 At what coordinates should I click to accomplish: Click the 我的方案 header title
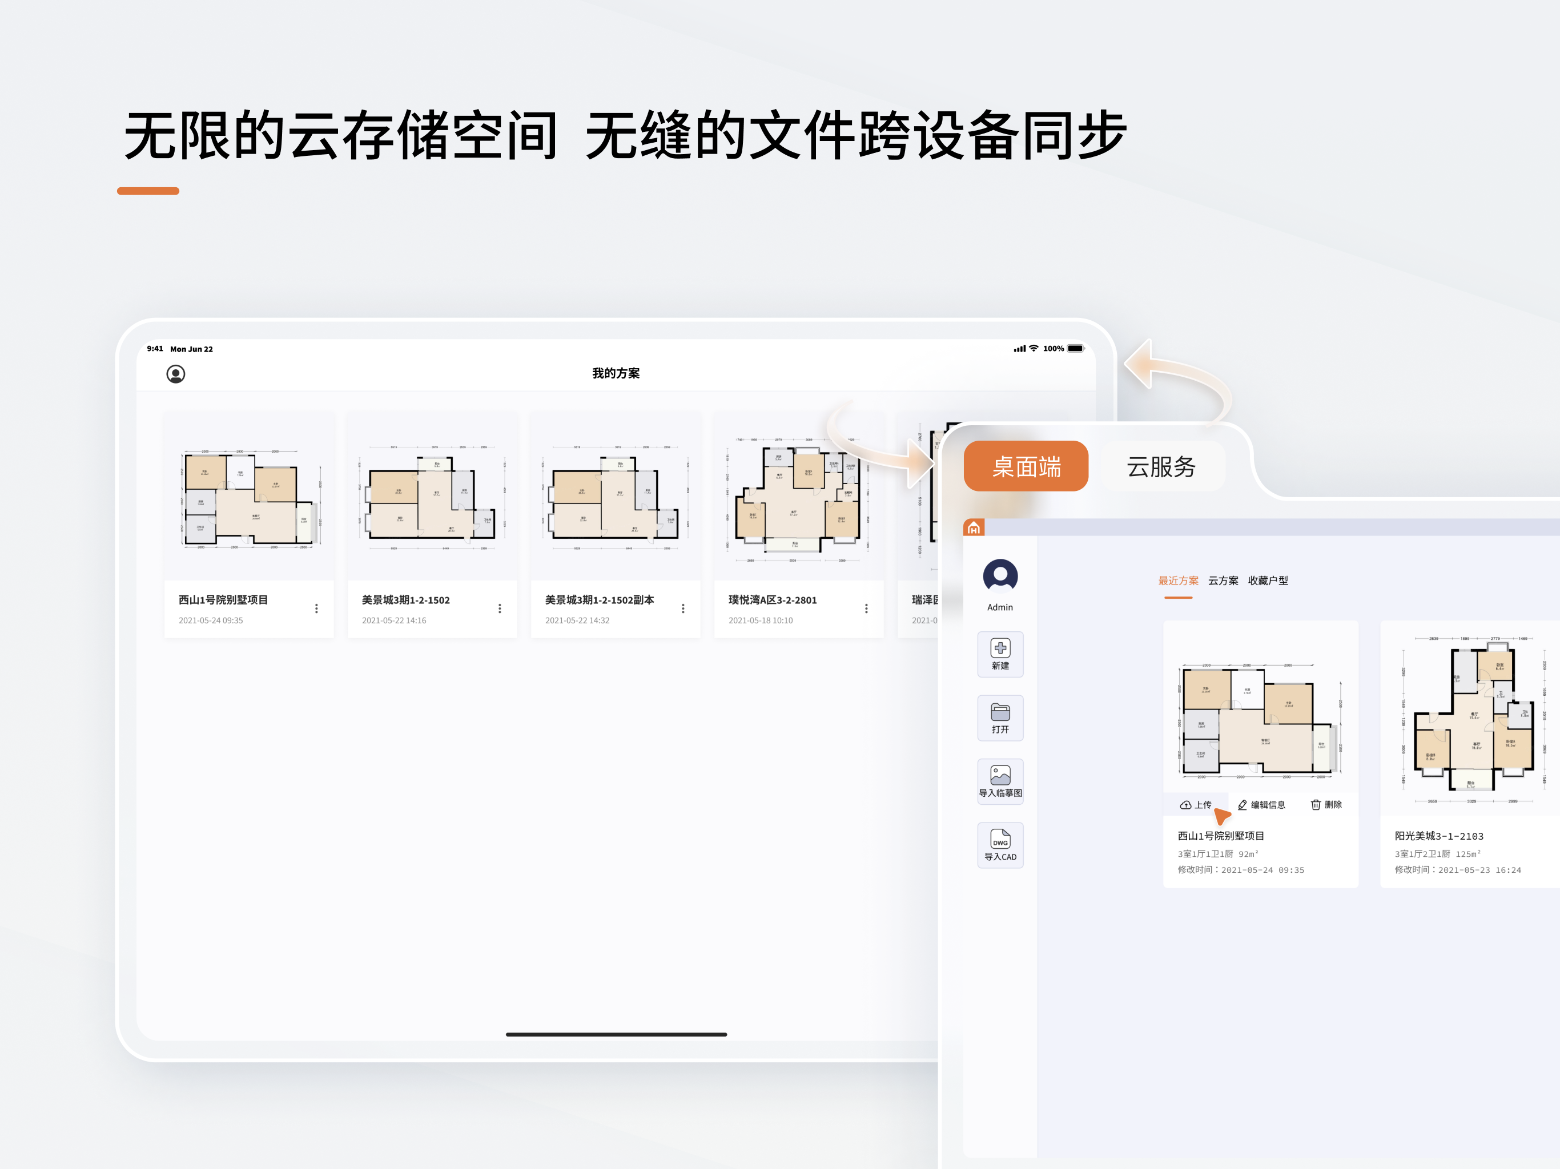click(x=616, y=373)
